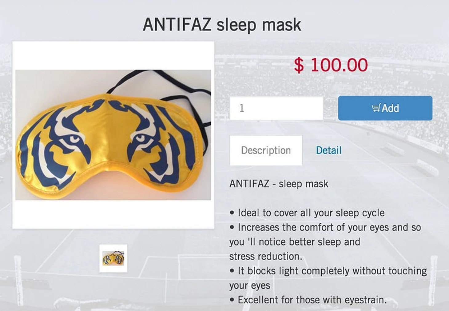Click the 'Excellent for those with eyestrain' bullet

point(308,300)
